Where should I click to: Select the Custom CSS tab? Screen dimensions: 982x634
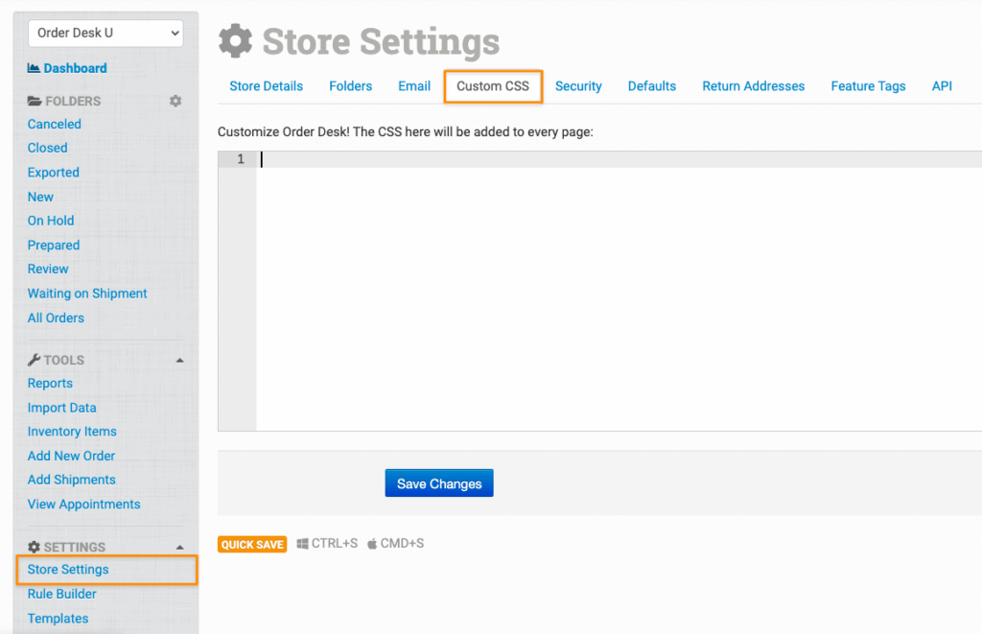point(493,86)
